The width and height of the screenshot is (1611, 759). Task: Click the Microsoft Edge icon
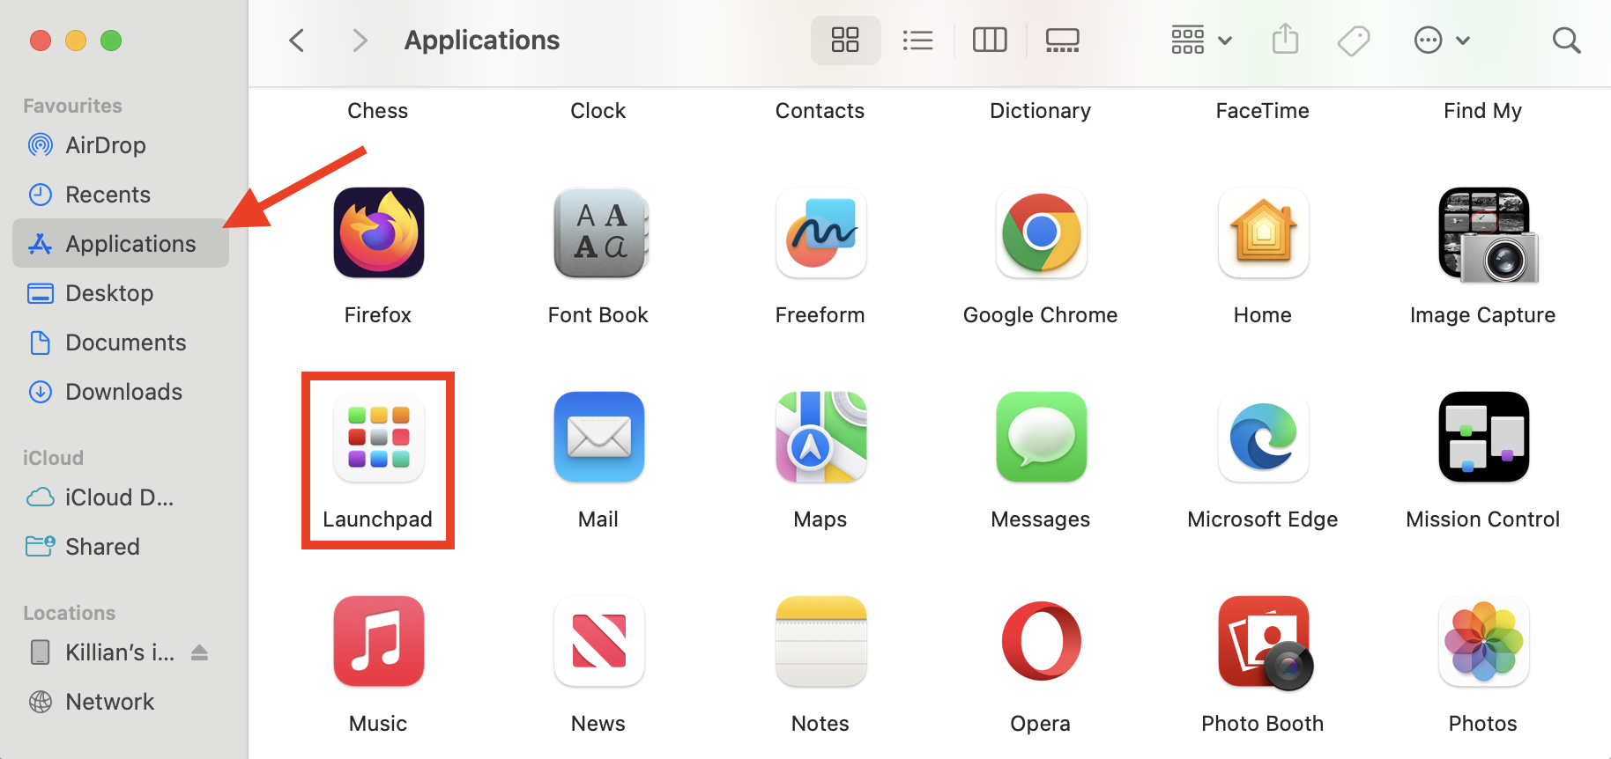coord(1263,437)
